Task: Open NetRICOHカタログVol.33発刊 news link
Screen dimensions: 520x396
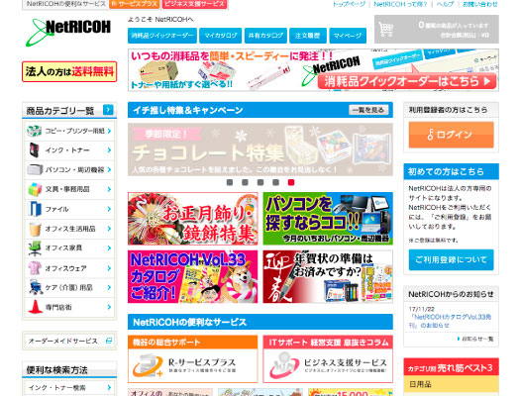Action: pos(450,321)
